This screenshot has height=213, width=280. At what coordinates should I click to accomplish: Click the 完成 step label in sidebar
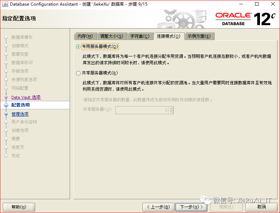(x=15, y=156)
